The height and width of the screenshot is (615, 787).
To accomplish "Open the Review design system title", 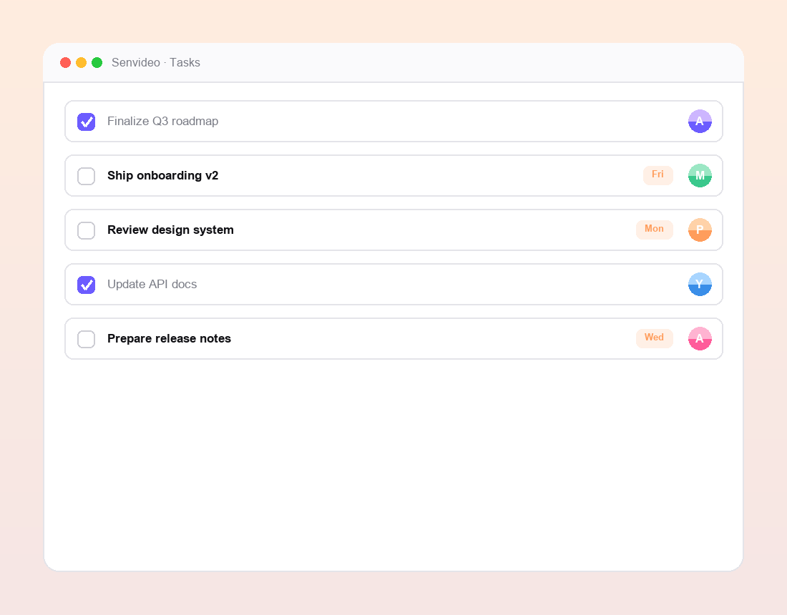I will [170, 230].
